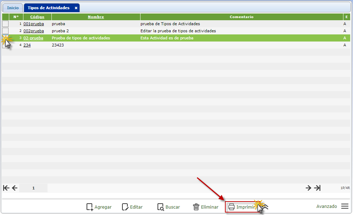
Task: Click 'Editar la prueba de tipos de actividades'
Action: 178,31
